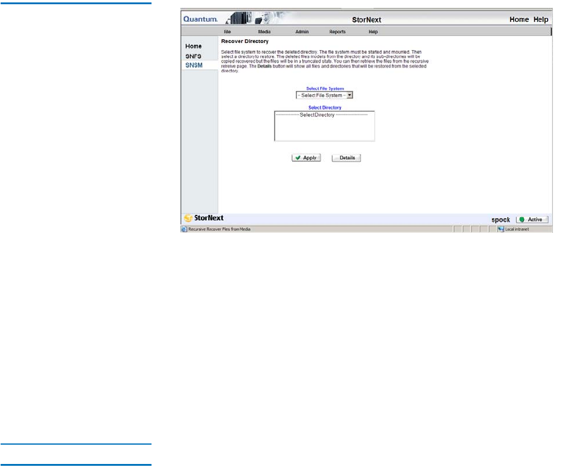Click the StorNext title in header
This screenshot has width=565, height=470.
366,20
